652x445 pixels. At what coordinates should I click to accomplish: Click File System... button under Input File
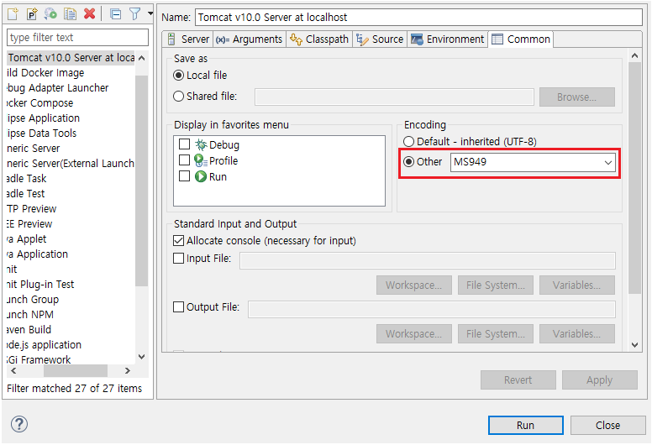coord(495,285)
